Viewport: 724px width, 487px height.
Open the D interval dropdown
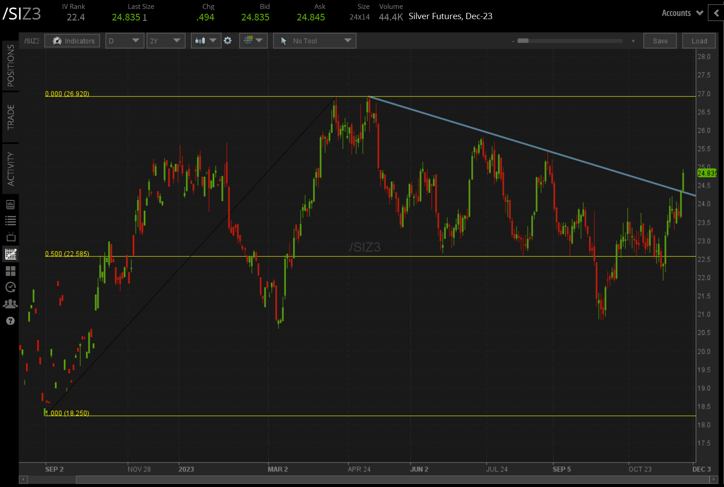[124, 41]
